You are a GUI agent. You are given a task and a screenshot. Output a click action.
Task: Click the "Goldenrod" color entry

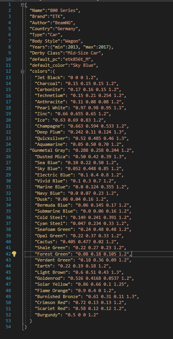[x=84, y=278]
